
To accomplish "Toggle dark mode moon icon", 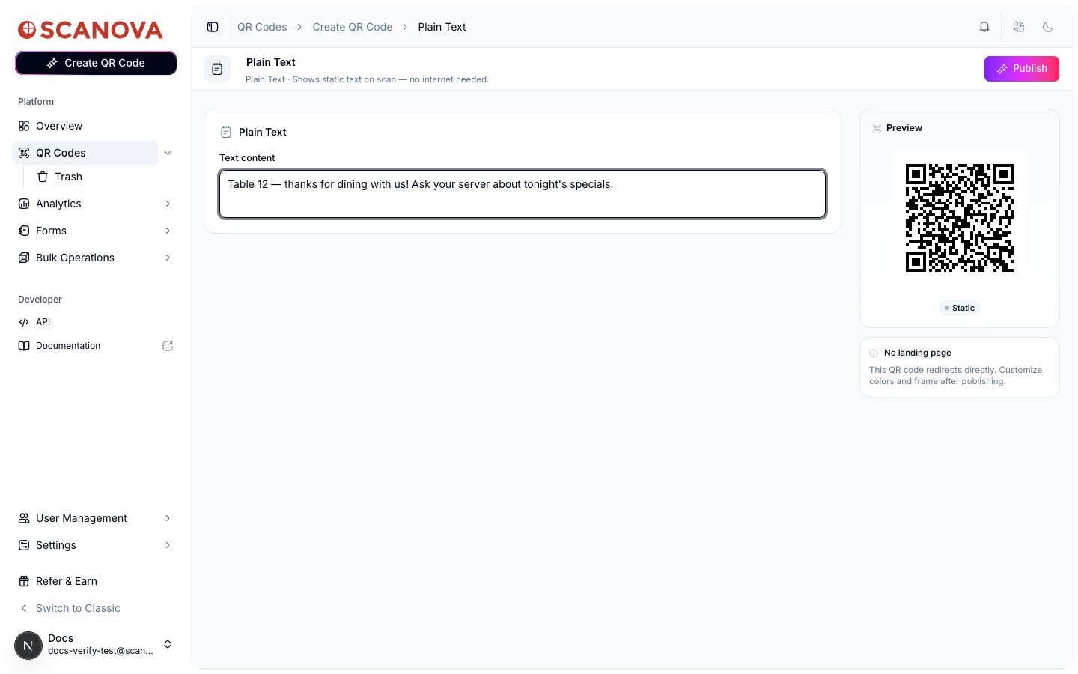I will pos(1048,27).
